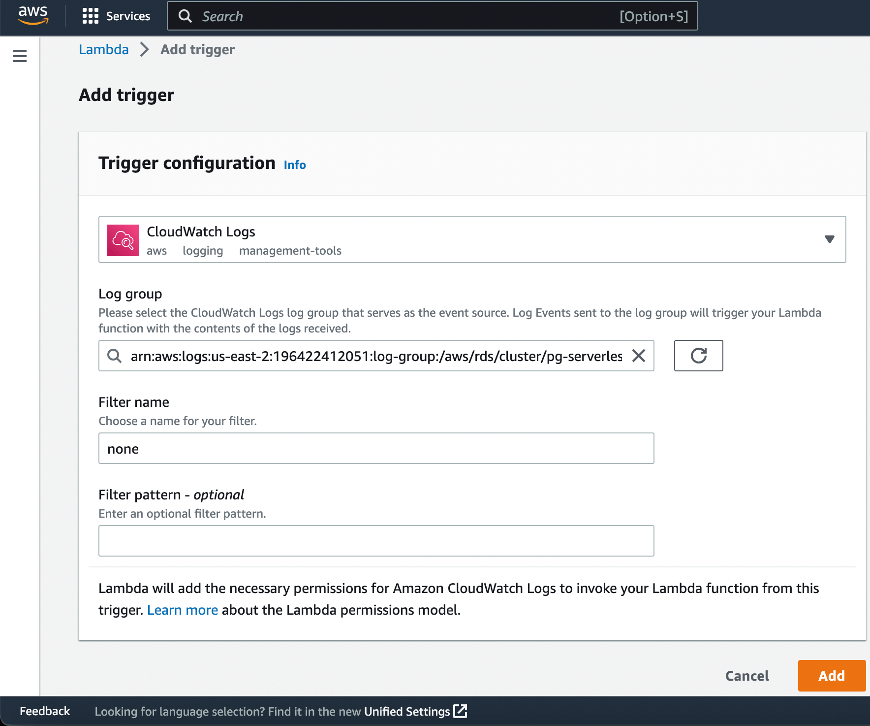Click the magnifier icon in Log group field
870x726 pixels.
[x=115, y=356]
